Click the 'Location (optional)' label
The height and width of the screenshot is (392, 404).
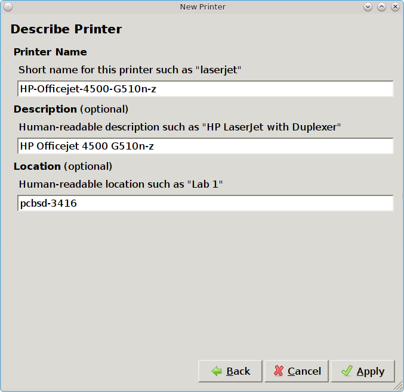tap(63, 166)
